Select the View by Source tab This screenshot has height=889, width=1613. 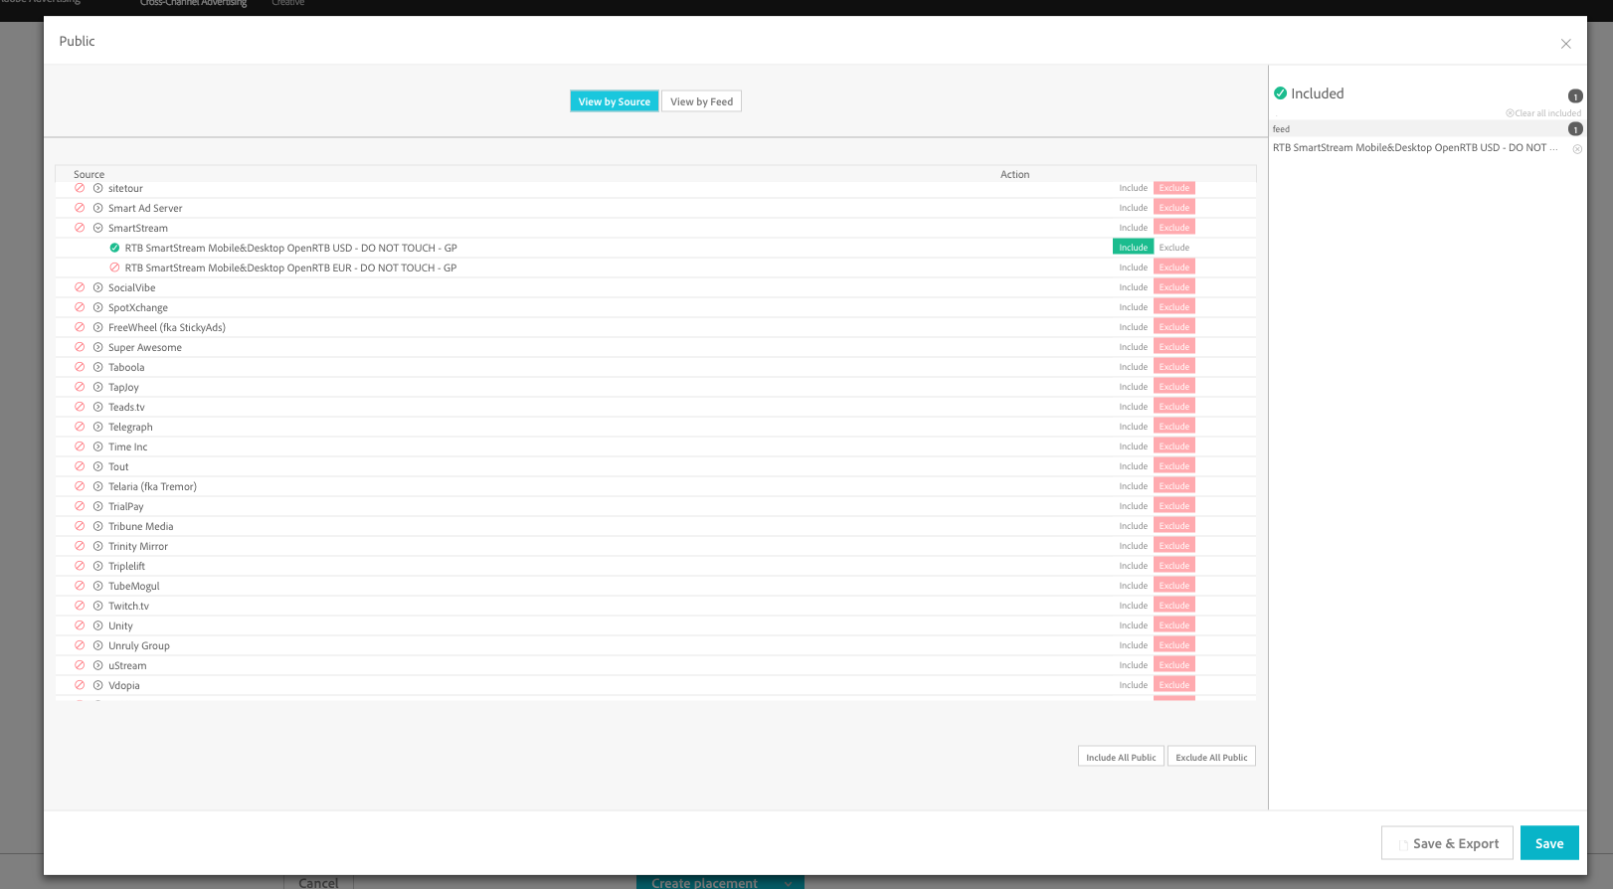pos(614,101)
